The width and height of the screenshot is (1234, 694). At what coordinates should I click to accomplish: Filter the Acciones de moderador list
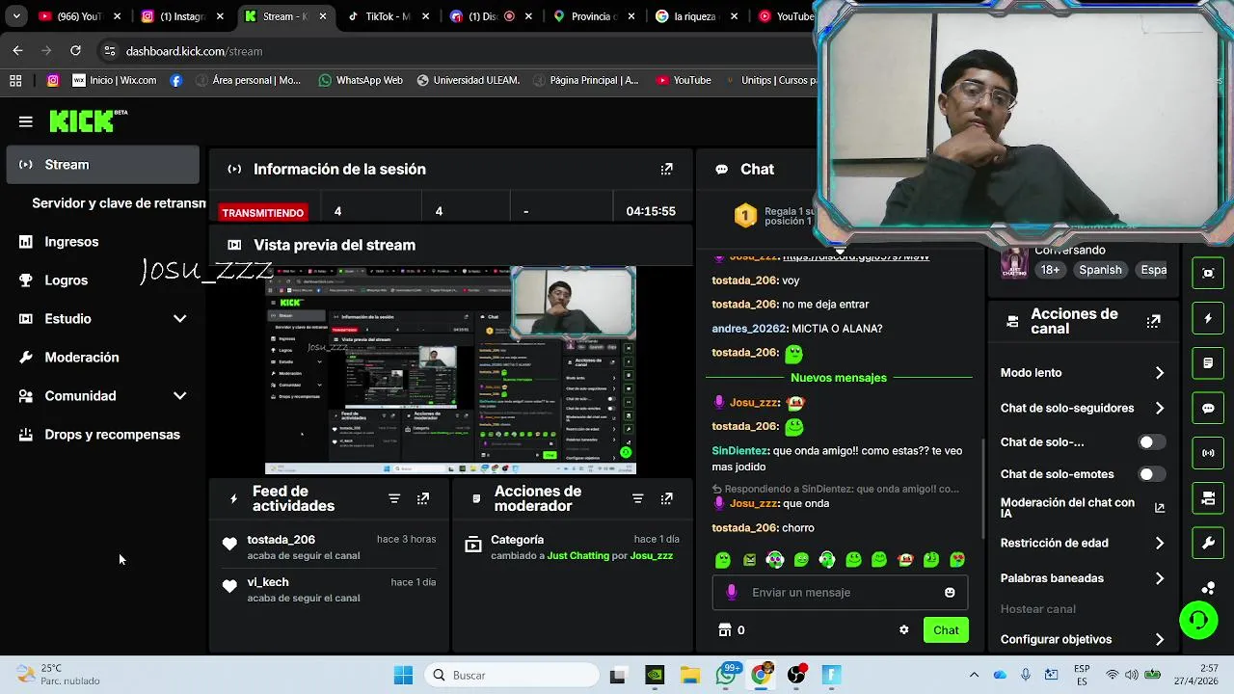coord(637,498)
